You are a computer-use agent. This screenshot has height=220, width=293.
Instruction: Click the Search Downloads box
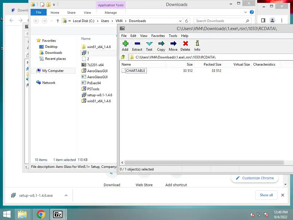(223, 21)
